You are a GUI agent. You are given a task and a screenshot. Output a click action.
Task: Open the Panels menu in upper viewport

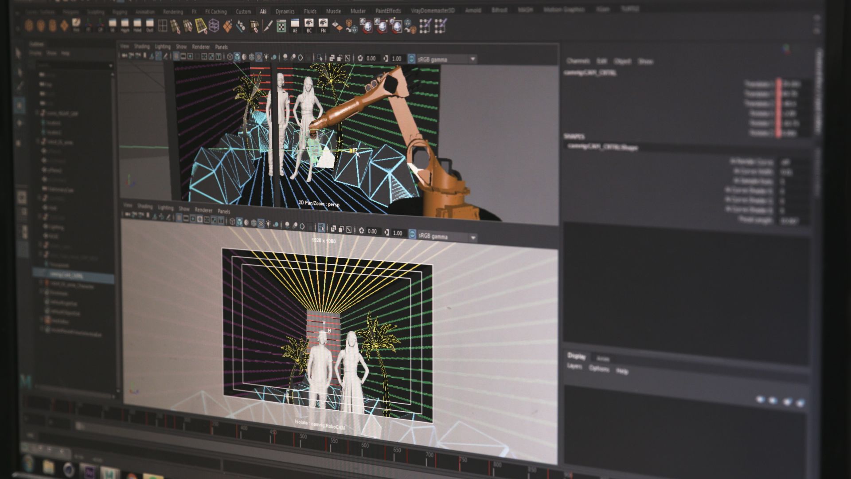(x=221, y=47)
